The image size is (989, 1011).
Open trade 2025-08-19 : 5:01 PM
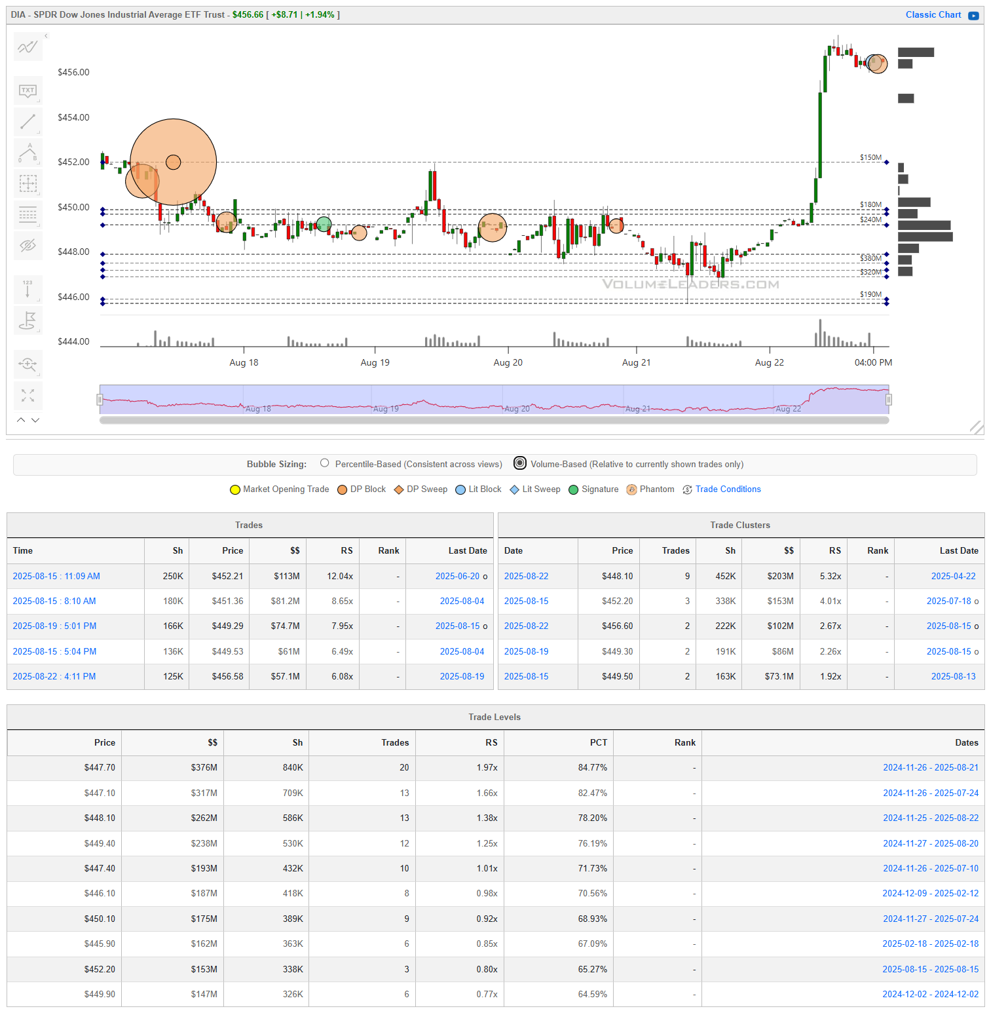54,626
